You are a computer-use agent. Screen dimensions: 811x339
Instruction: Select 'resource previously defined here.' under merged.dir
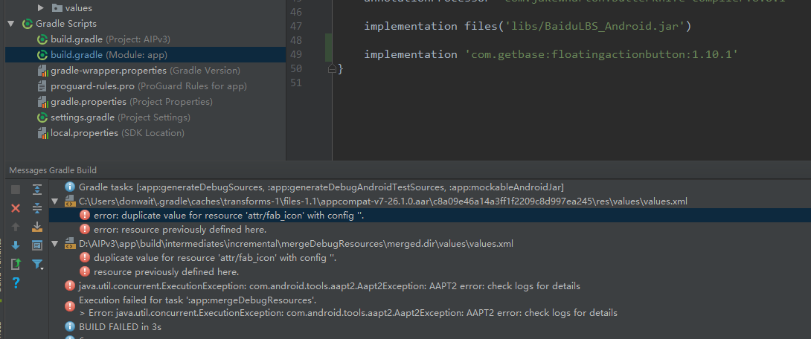[166, 271]
